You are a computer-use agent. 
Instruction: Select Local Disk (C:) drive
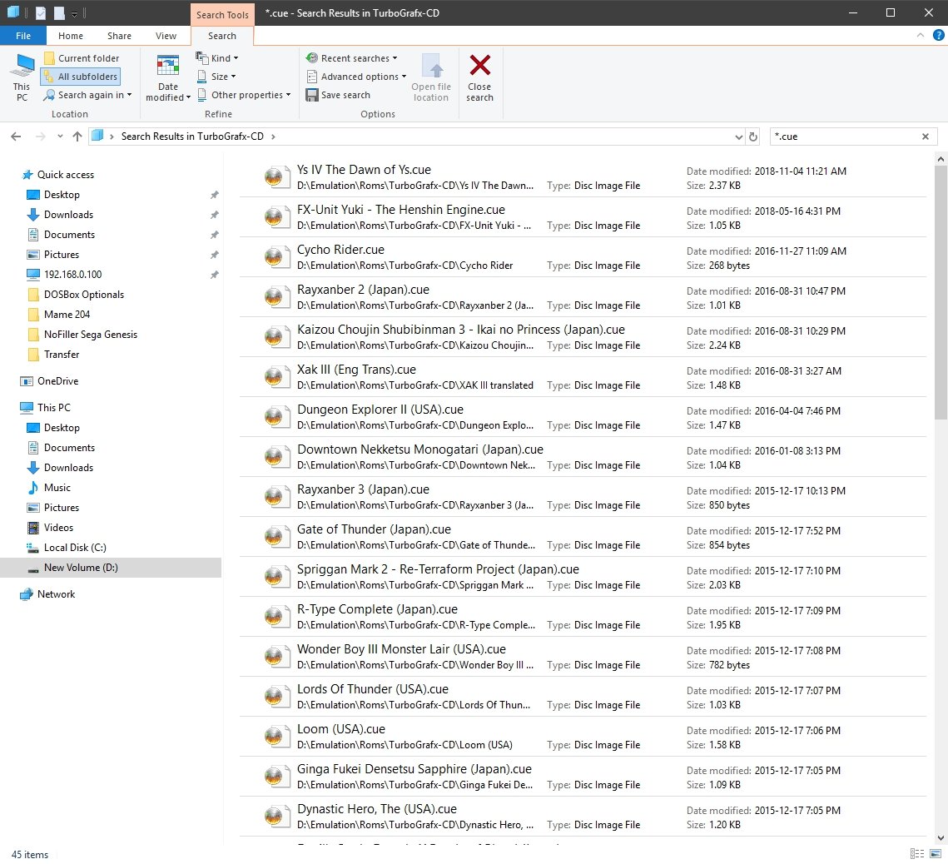pos(74,547)
